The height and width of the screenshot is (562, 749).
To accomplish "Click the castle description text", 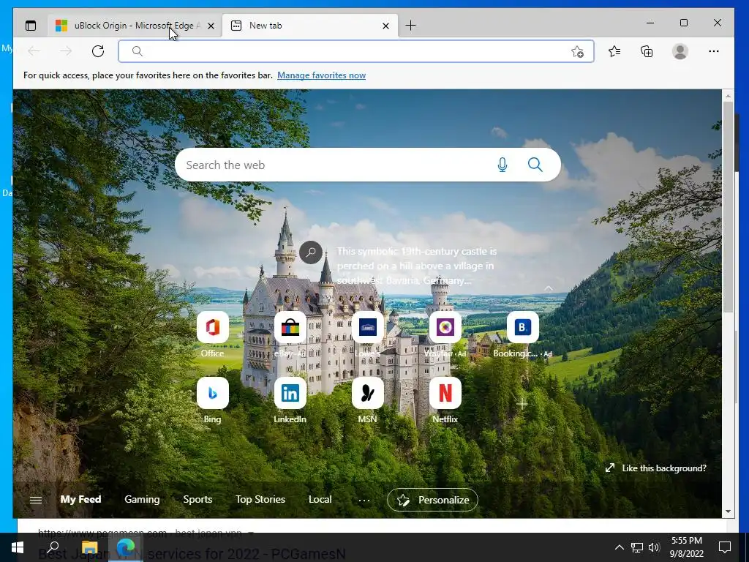I will 416,266.
